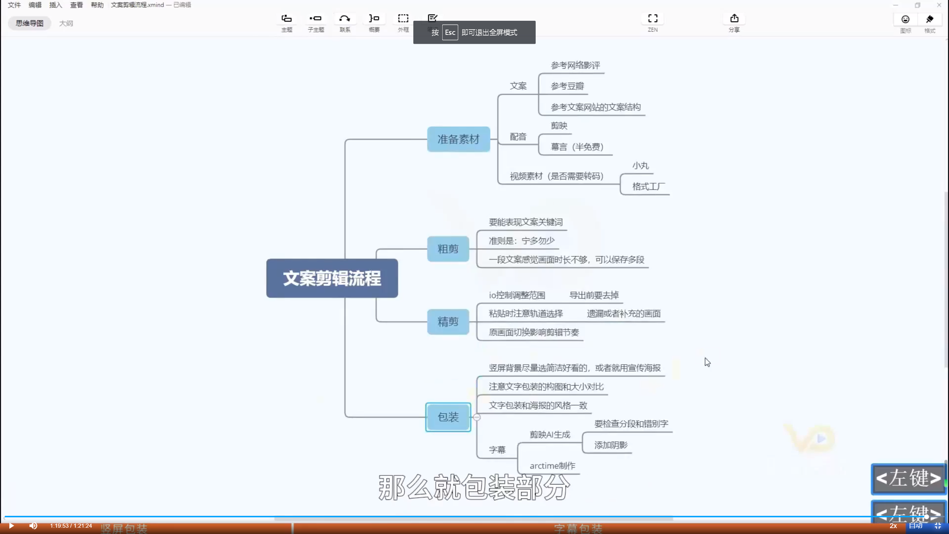Collapse the 包装 node branch
Screen dimensions: 949x534
[x=477, y=418]
